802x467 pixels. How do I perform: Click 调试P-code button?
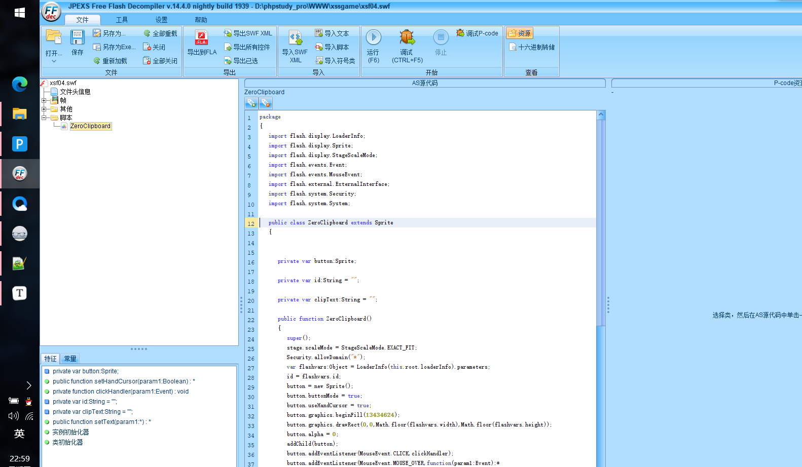click(477, 33)
